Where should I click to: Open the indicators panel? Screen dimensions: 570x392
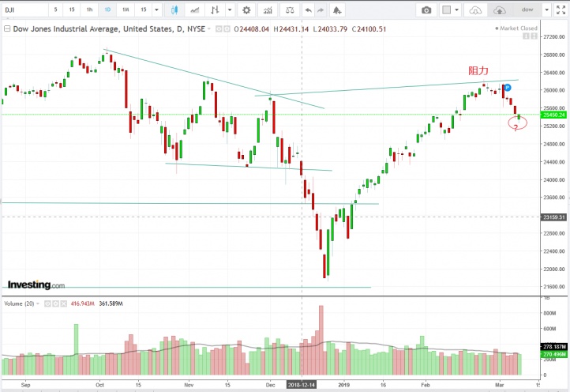(x=267, y=10)
